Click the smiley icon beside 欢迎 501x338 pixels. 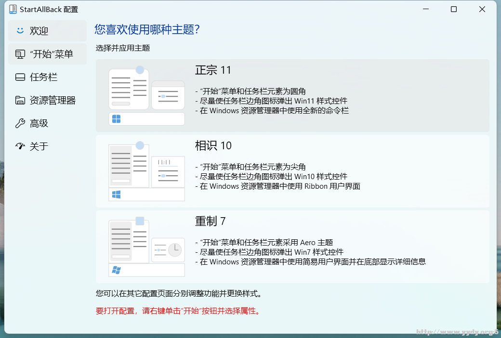click(x=20, y=31)
